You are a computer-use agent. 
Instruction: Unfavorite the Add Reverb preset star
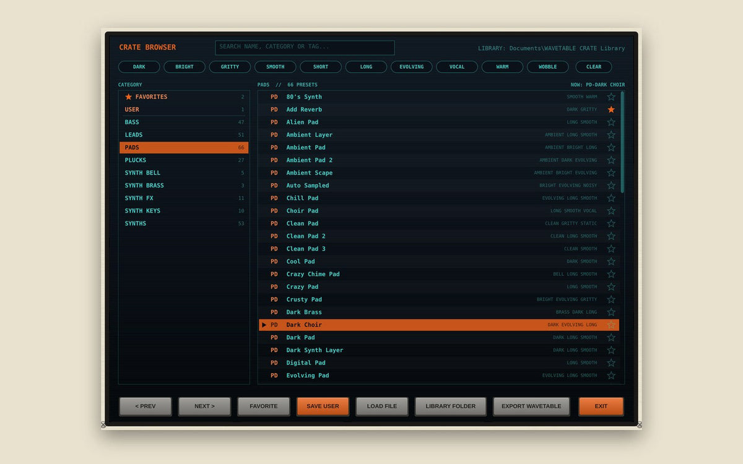(x=611, y=110)
